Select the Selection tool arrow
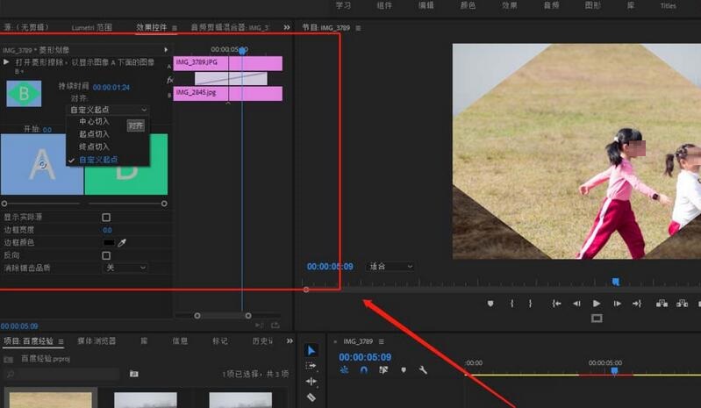This screenshot has width=701, height=408. tap(311, 350)
